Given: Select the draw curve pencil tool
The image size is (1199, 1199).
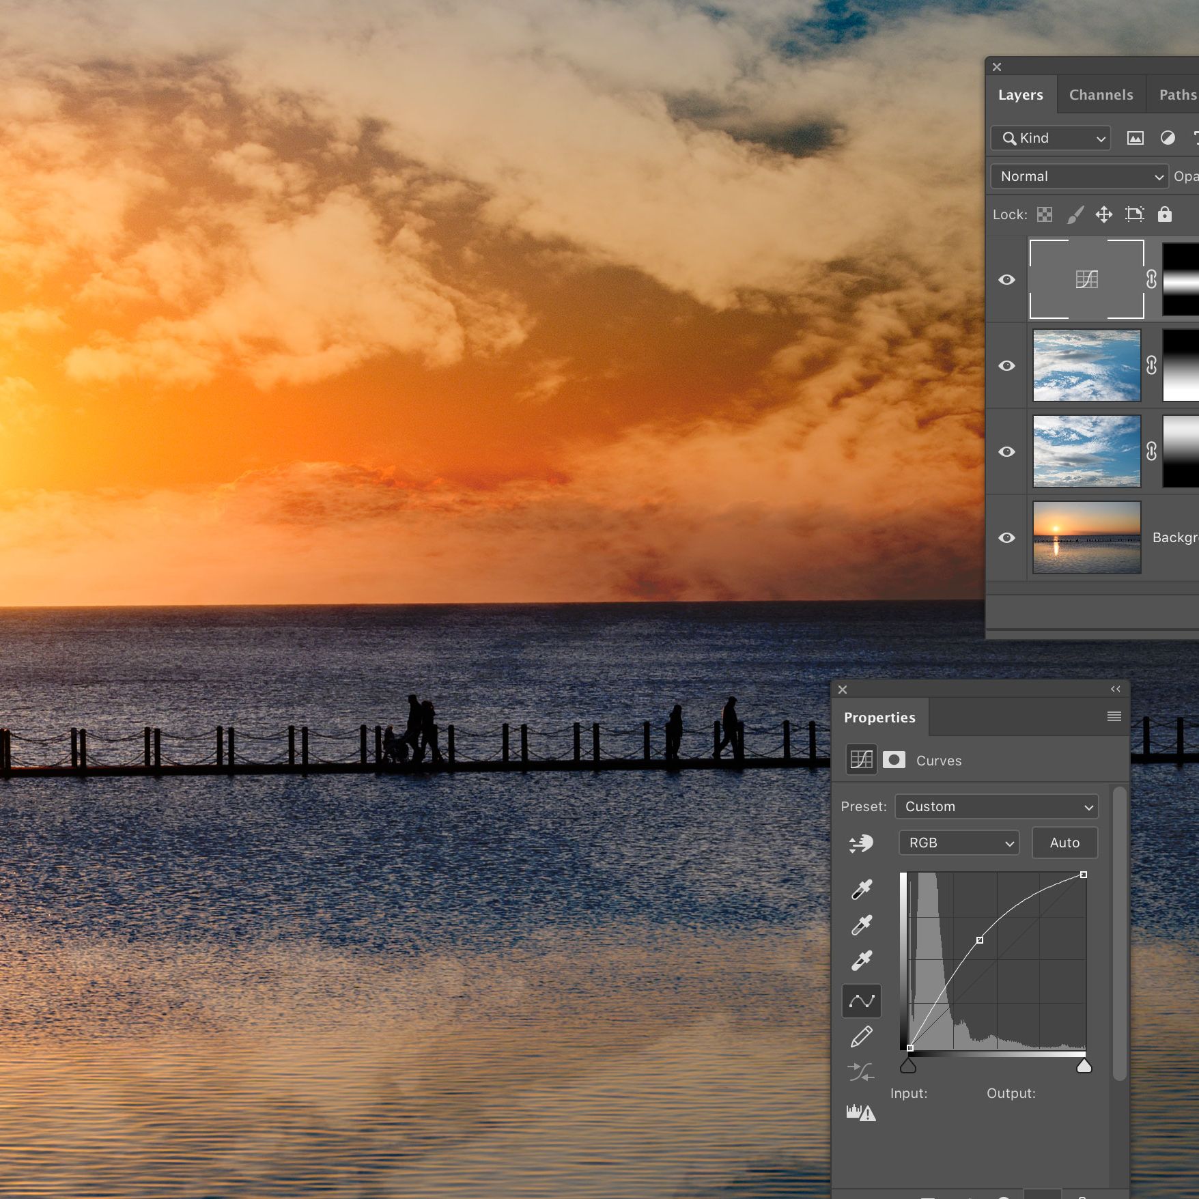Looking at the screenshot, I should pos(861,1036).
